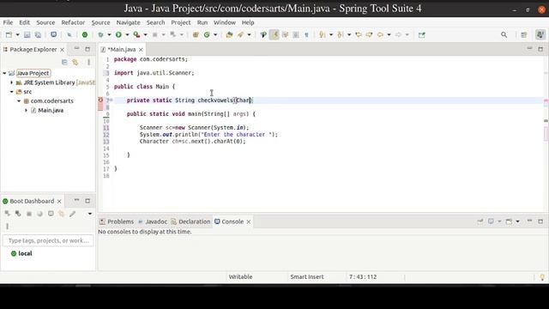Open the Window menu

[225, 22]
